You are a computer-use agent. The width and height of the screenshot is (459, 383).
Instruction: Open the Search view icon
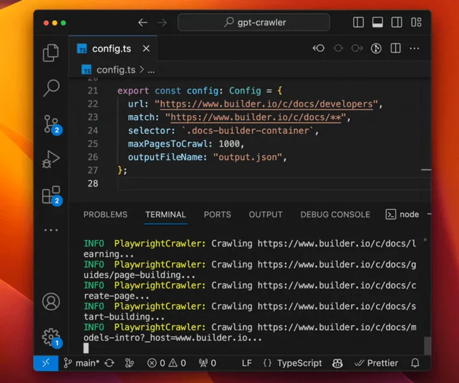point(51,88)
